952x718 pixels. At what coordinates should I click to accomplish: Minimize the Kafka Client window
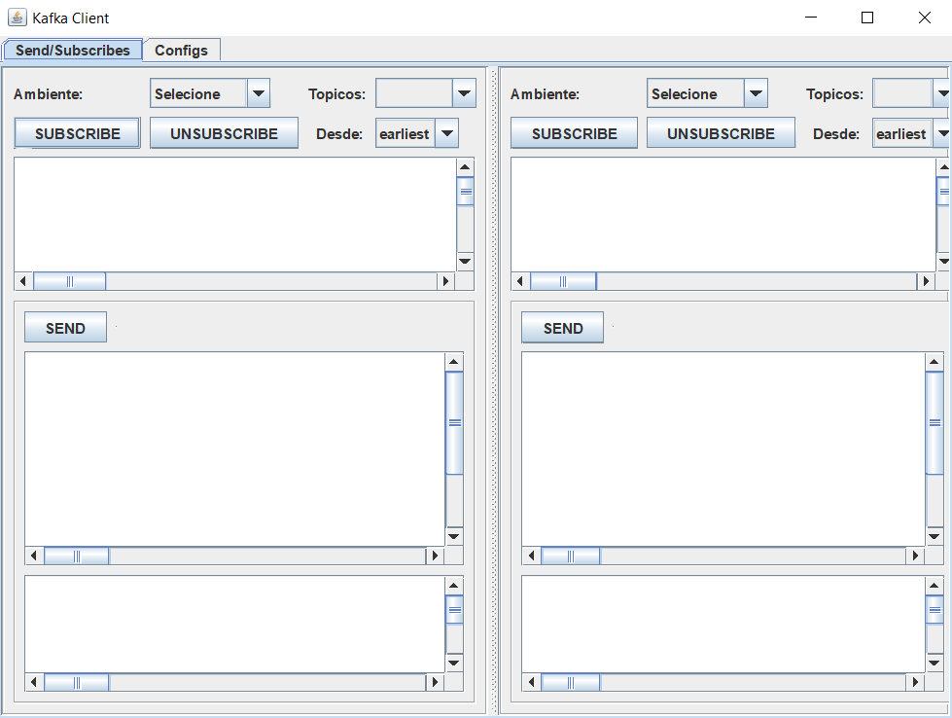pyautogui.click(x=811, y=18)
